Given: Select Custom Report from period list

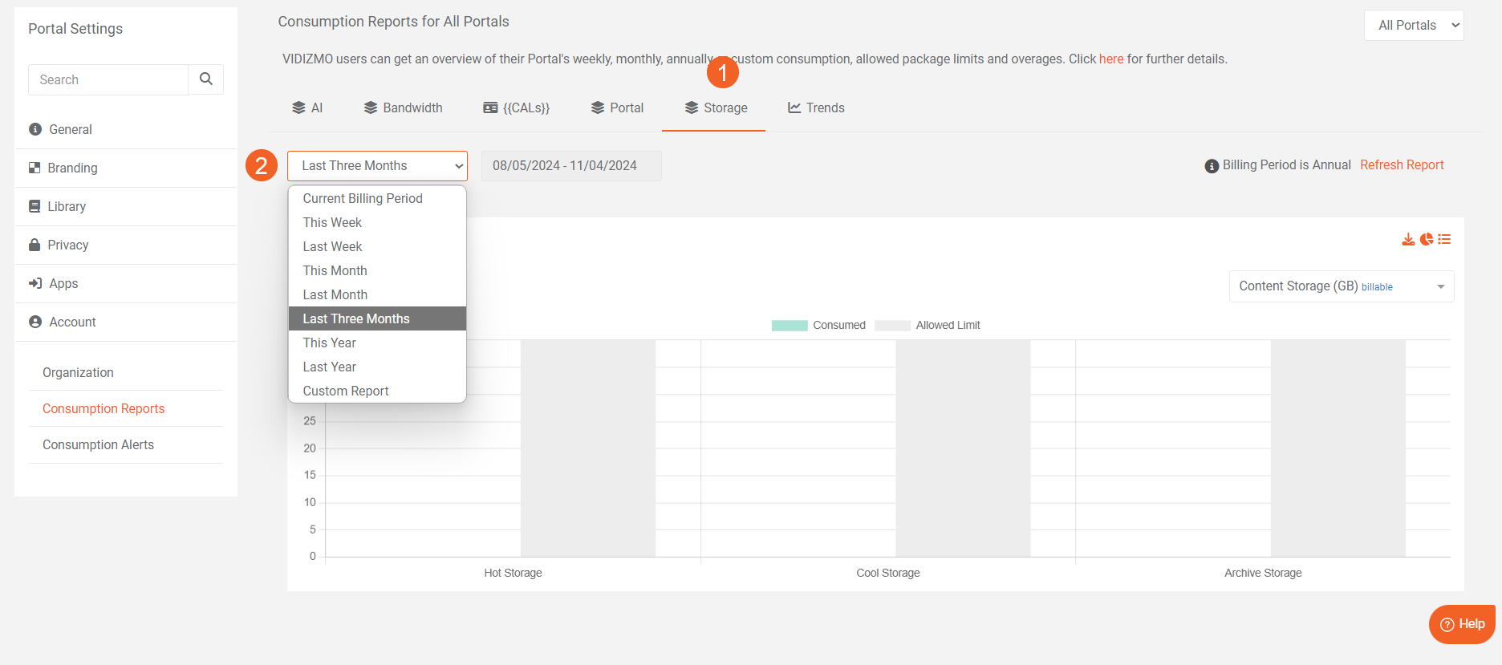Looking at the screenshot, I should tap(346, 391).
